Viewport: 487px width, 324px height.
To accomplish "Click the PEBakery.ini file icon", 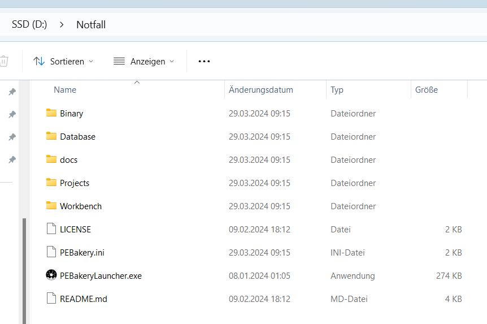I will click(51, 252).
